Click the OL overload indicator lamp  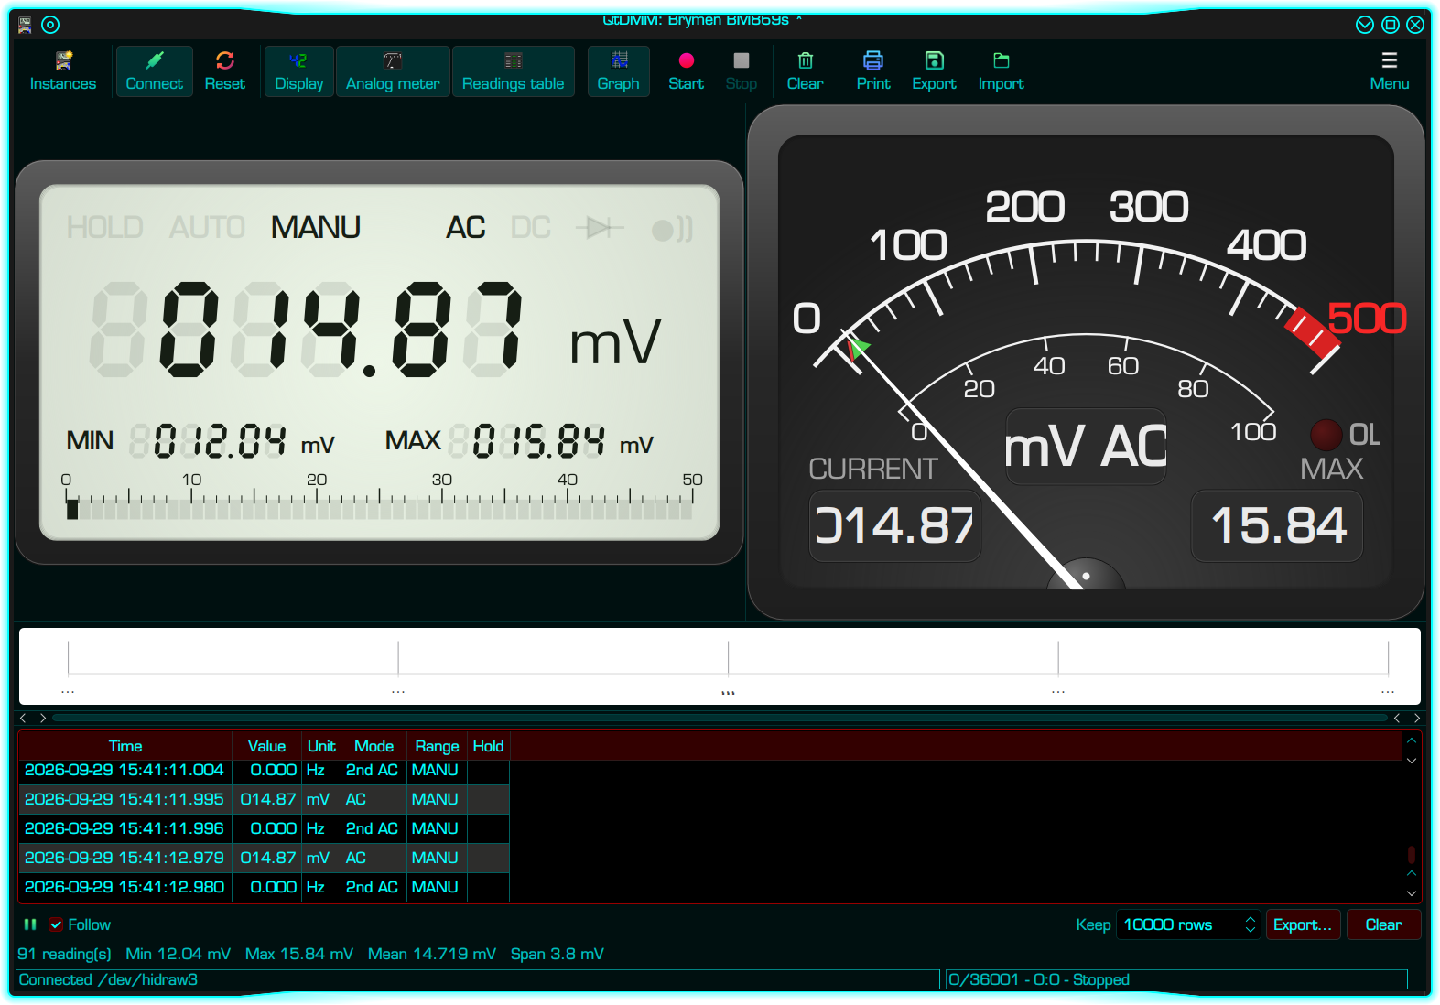tap(1326, 435)
